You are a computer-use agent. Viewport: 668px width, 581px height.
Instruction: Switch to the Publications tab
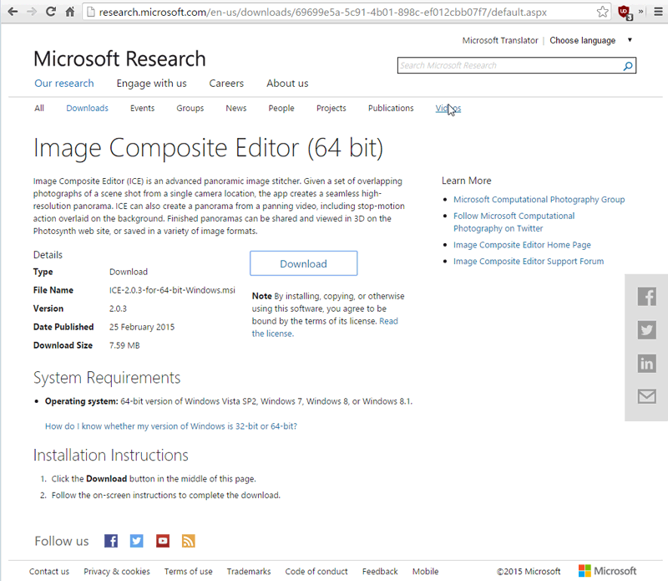391,109
